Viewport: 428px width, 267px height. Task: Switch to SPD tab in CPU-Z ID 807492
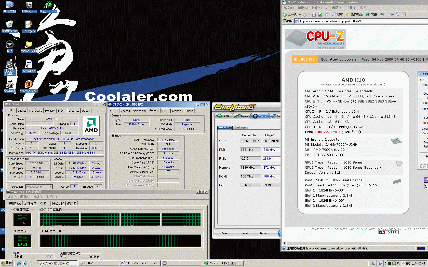point(164,111)
